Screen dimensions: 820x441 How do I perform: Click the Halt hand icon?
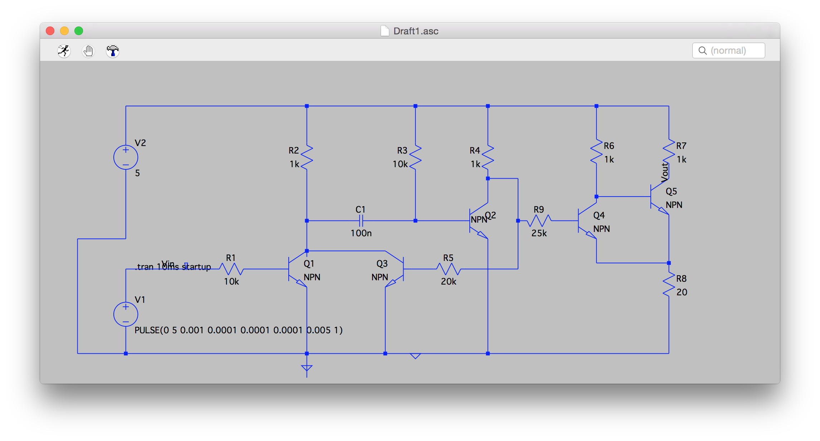88,51
